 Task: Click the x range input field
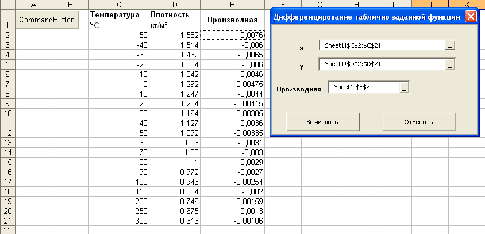(382, 46)
